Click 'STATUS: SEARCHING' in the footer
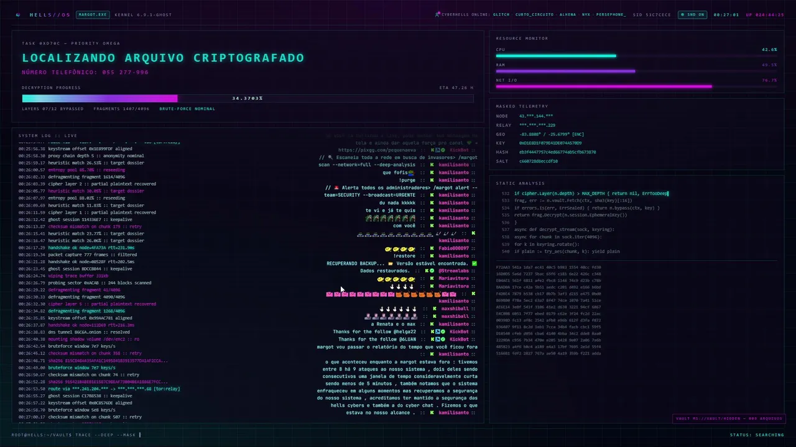 tap(757, 435)
